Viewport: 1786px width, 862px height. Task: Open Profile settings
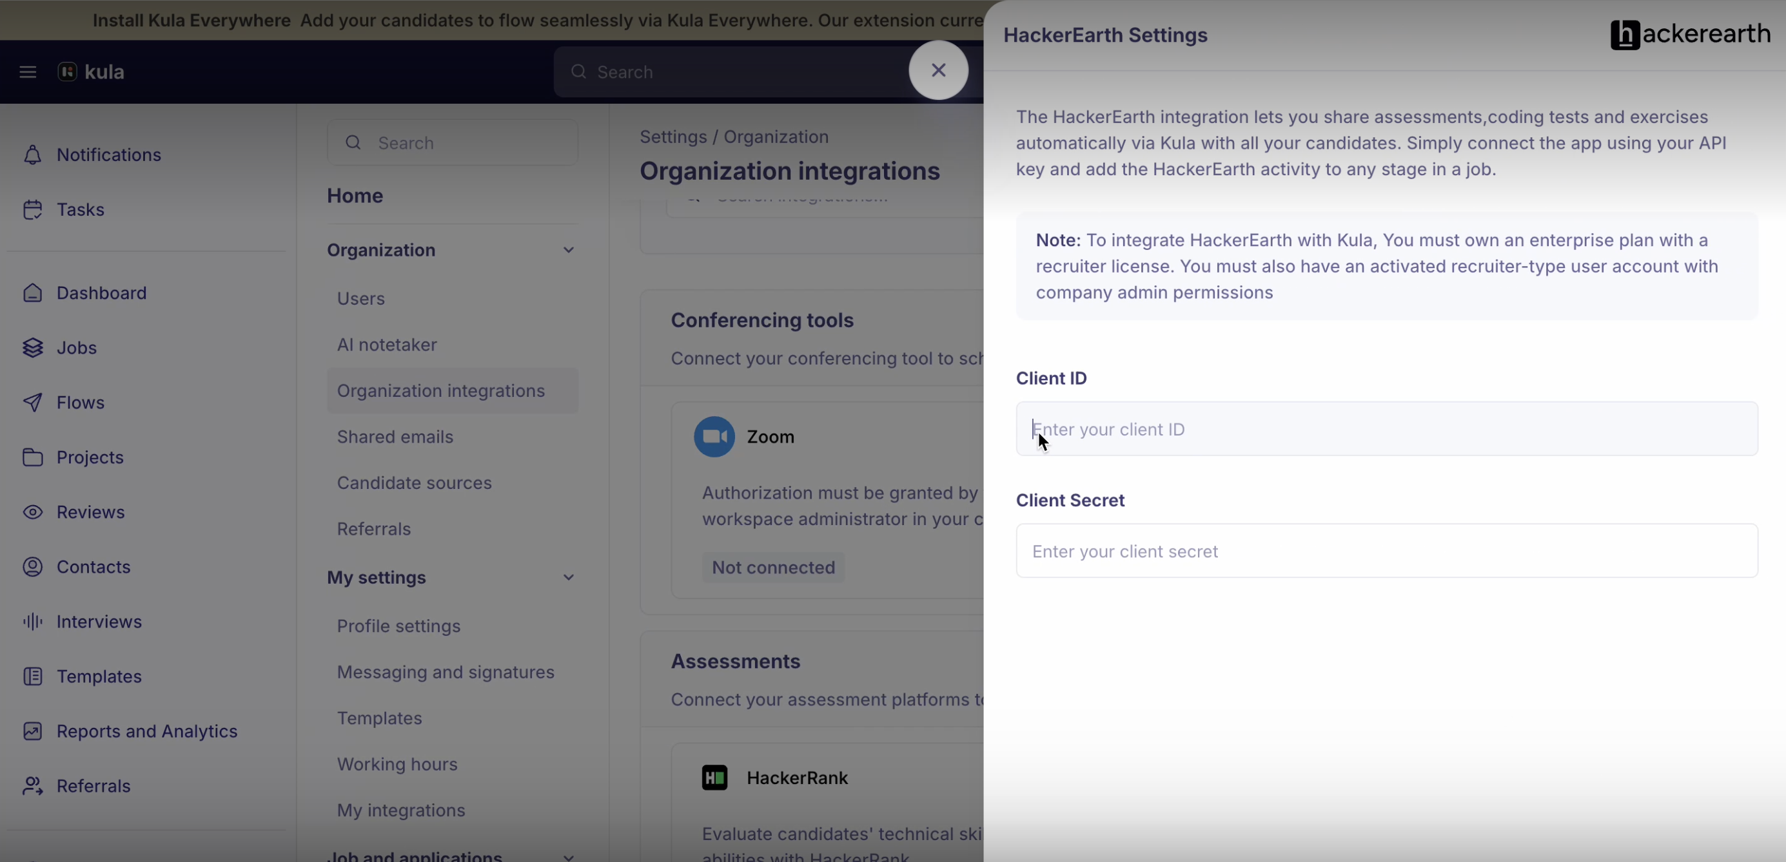(398, 626)
